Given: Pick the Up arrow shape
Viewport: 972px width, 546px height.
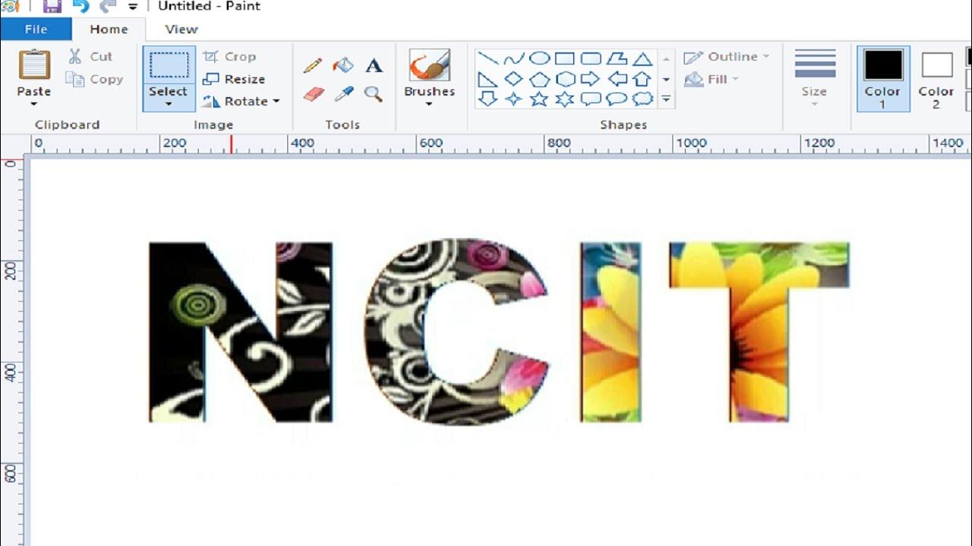Looking at the screenshot, I should coord(642,79).
